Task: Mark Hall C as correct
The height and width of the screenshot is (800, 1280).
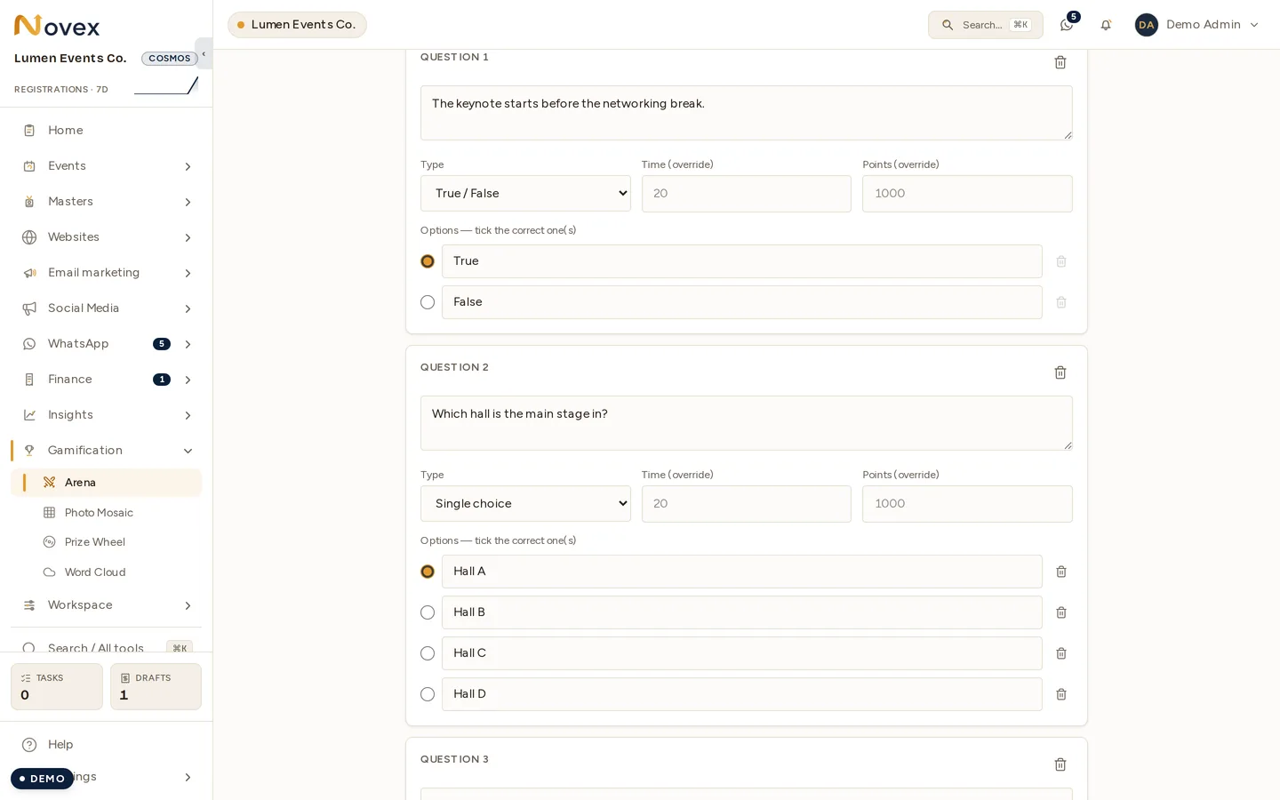Action: pos(428,653)
